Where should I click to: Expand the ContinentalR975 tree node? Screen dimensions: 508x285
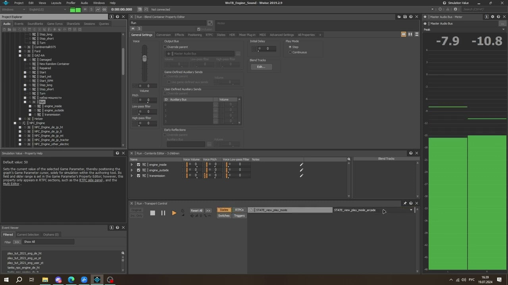[x=20, y=47]
